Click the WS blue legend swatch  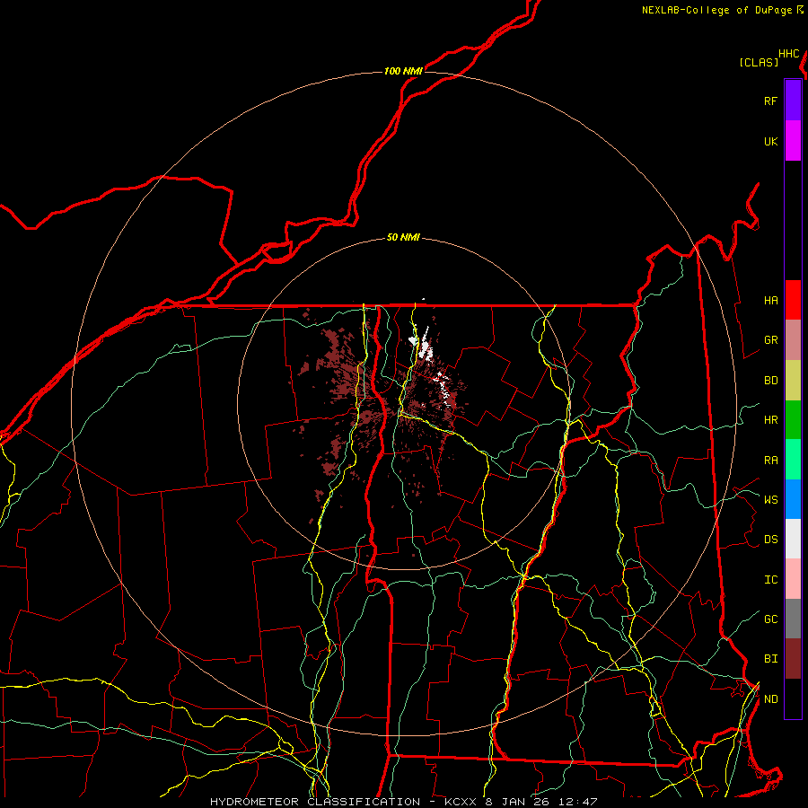(x=793, y=499)
